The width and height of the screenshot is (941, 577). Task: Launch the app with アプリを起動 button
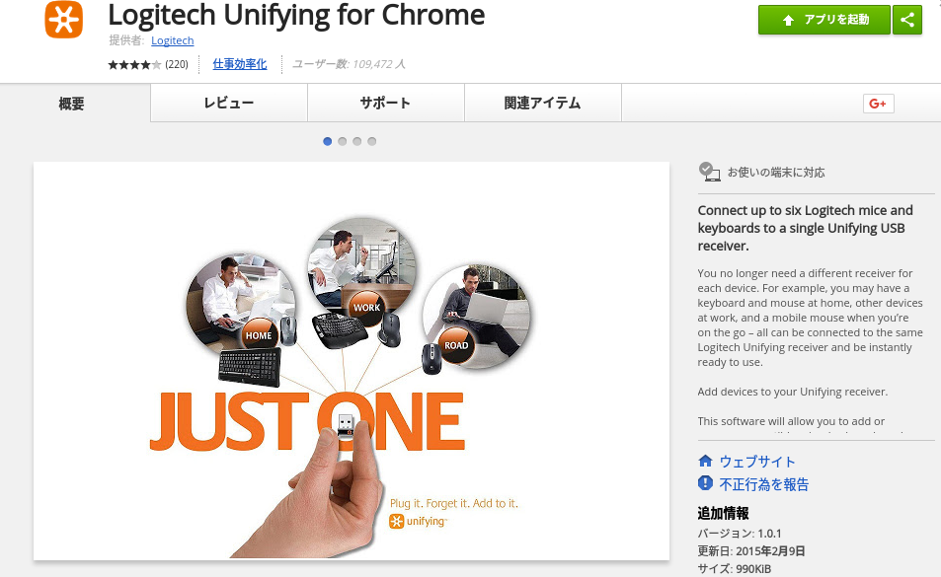823,20
